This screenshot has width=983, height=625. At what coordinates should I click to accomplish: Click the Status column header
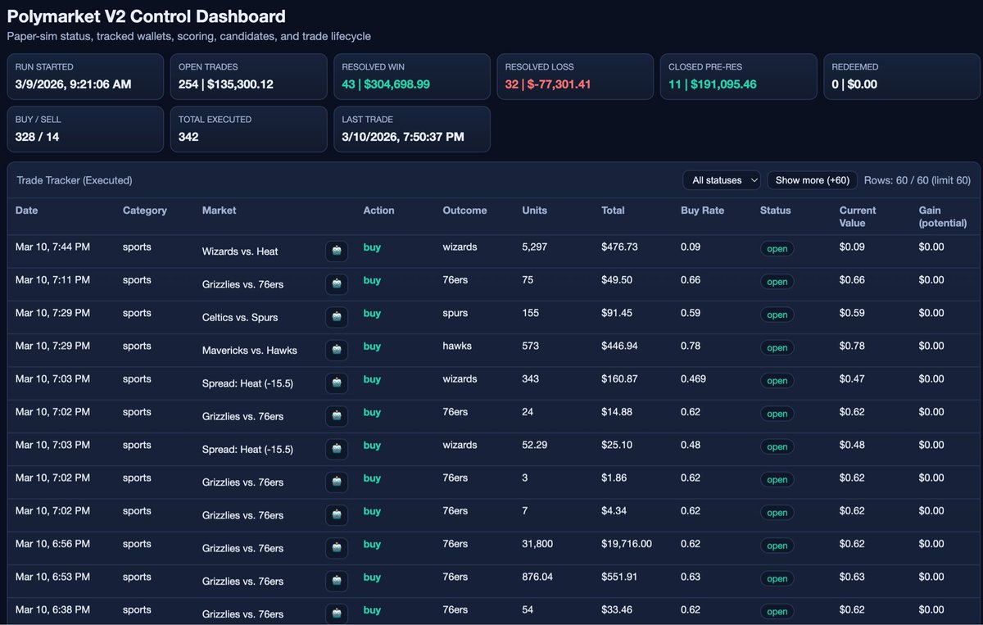pyautogui.click(x=776, y=211)
